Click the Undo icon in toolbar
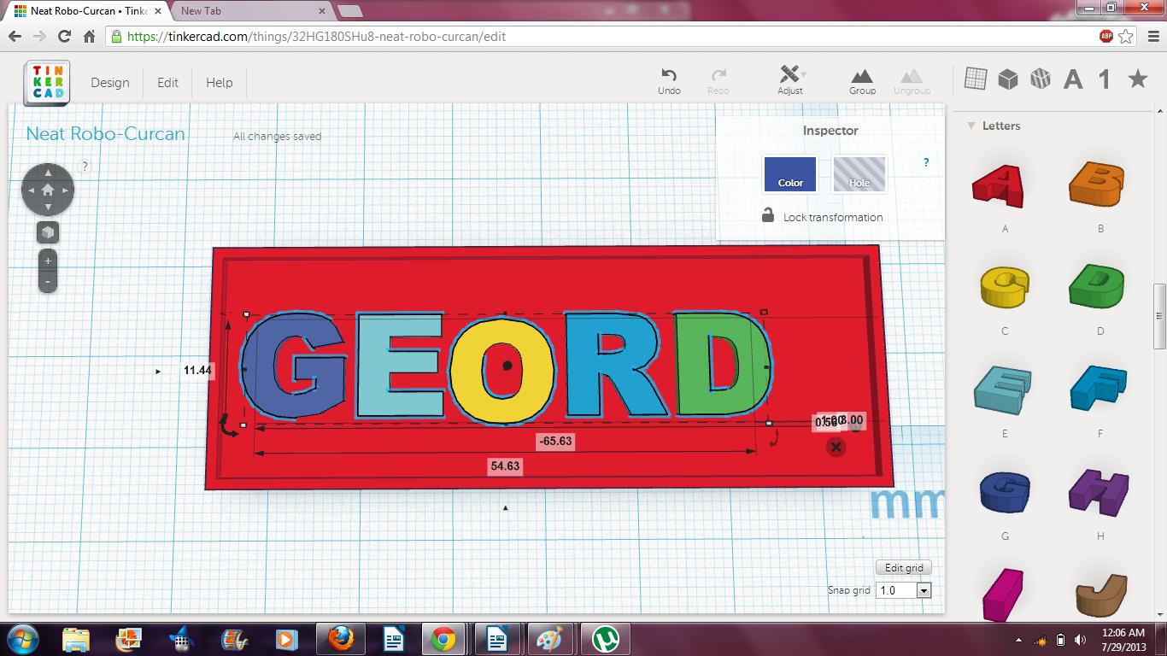Screen dimensions: 1167x656 (669, 79)
